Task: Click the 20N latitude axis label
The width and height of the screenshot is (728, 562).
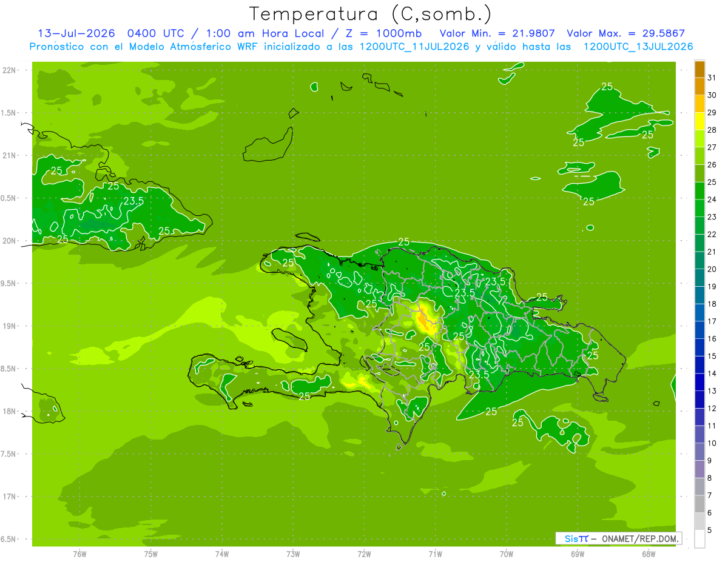Action: click(x=9, y=241)
